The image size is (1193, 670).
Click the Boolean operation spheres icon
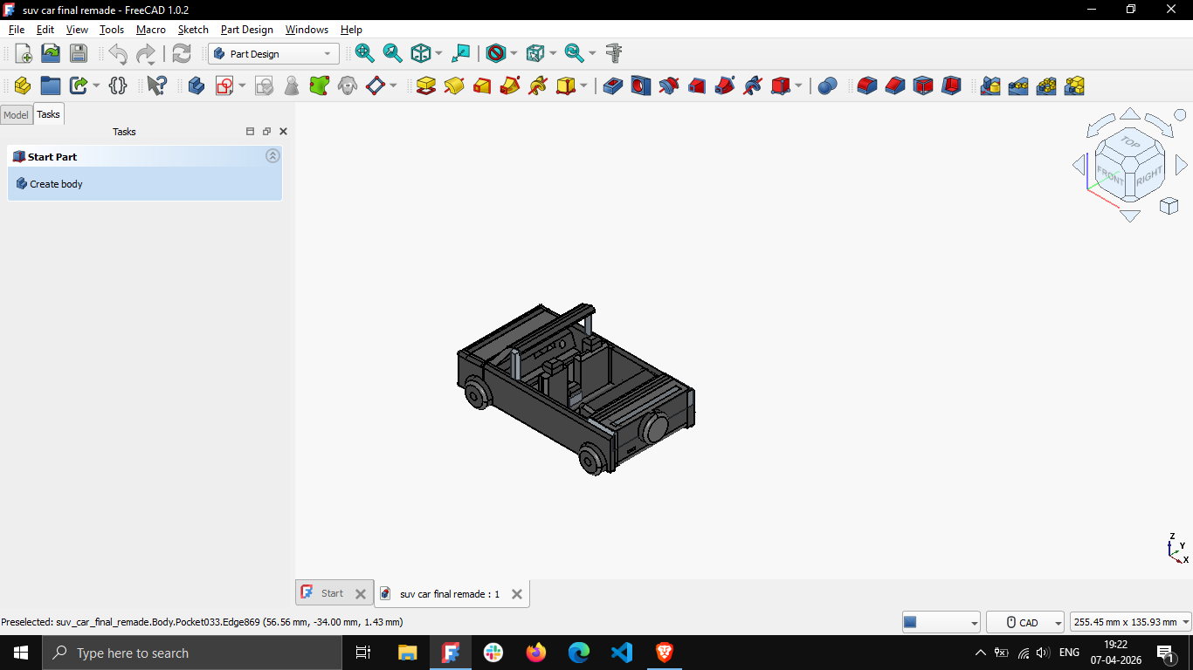828,85
